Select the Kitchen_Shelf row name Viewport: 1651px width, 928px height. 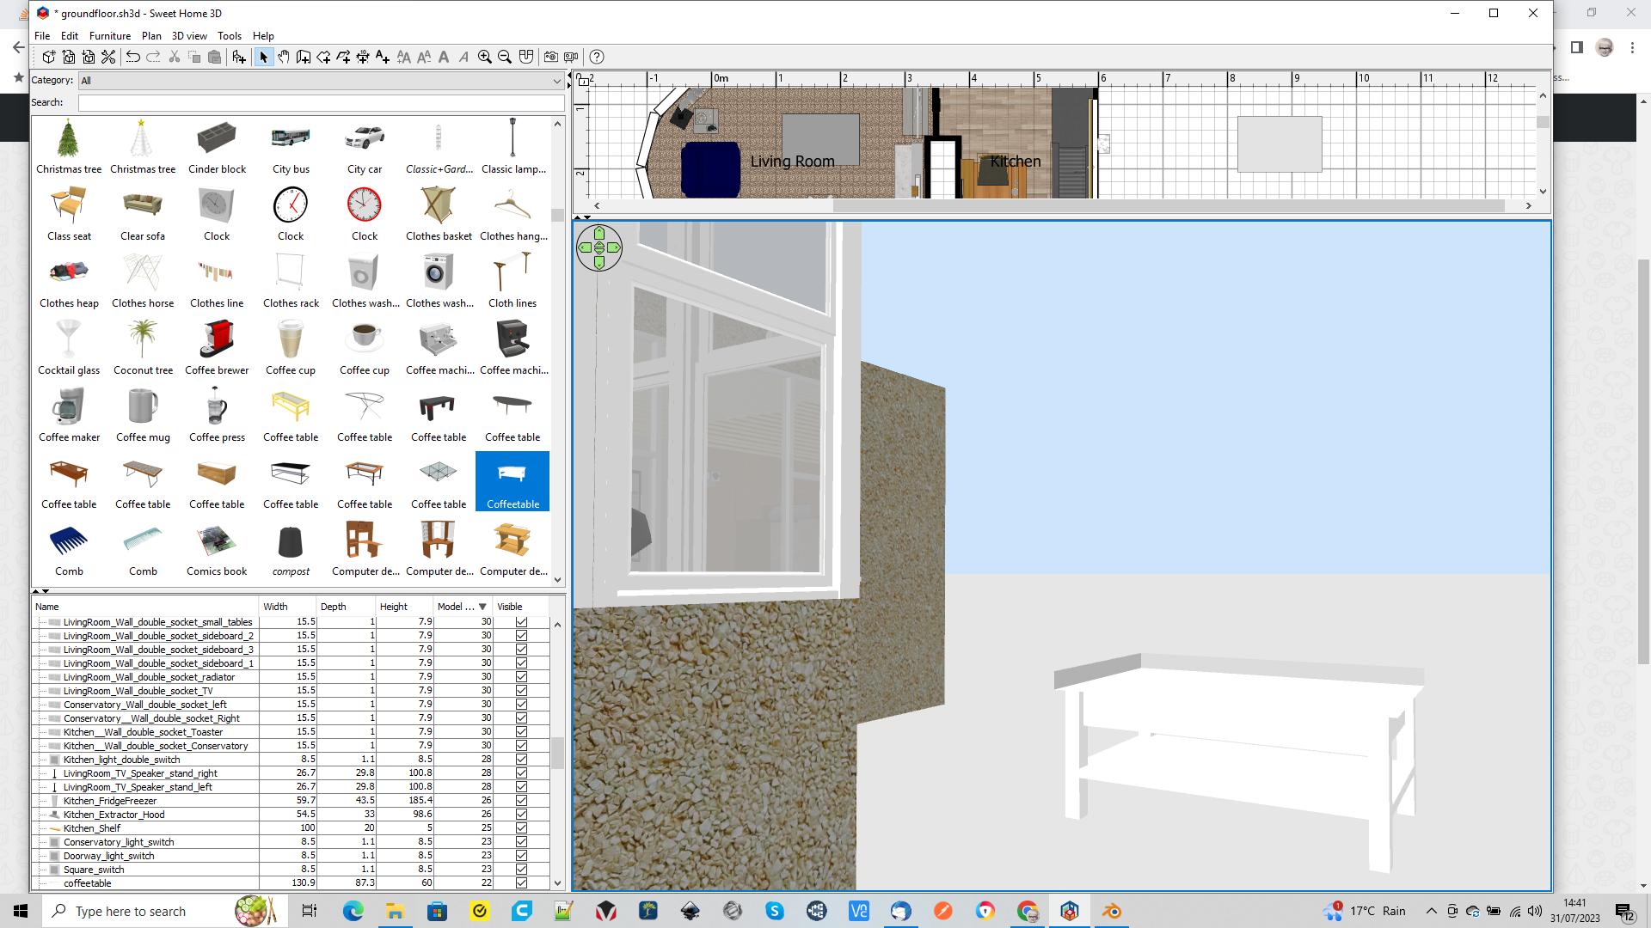tap(92, 828)
